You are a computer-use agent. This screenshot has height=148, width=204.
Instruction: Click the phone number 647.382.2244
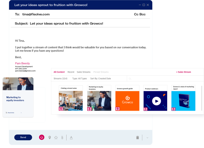click(21, 69)
